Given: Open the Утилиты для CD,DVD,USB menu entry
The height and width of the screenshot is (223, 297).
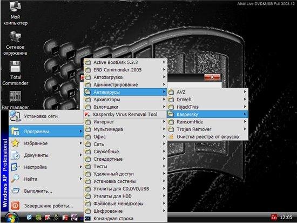Looking at the screenshot, I should coord(125,189).
